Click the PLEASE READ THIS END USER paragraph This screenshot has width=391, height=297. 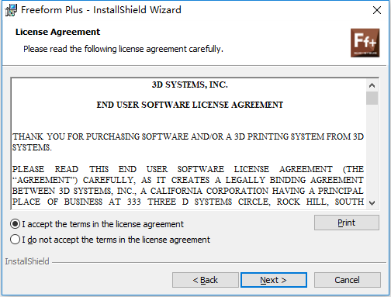tap(188, 185)
